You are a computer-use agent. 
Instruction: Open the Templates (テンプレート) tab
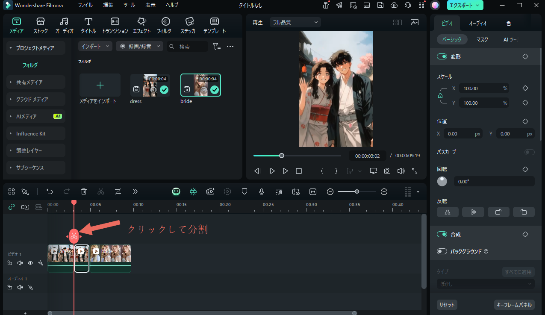pyautogui.click(x=215, y=26)
